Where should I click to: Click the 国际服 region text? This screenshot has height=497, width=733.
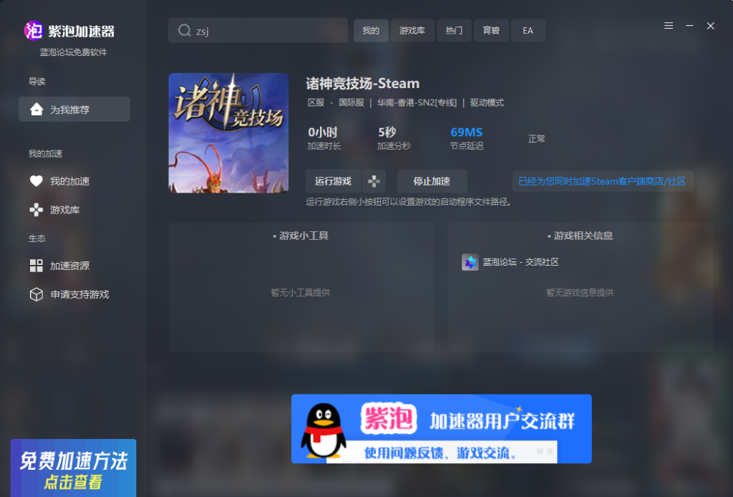(x=351, y=102)
